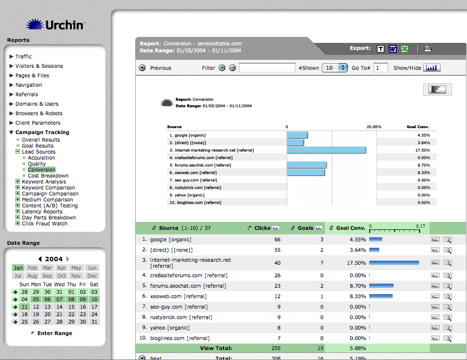This screenshot has width=467, height=360.
Task: Open the Goal Results report
Action: [37, 146]
